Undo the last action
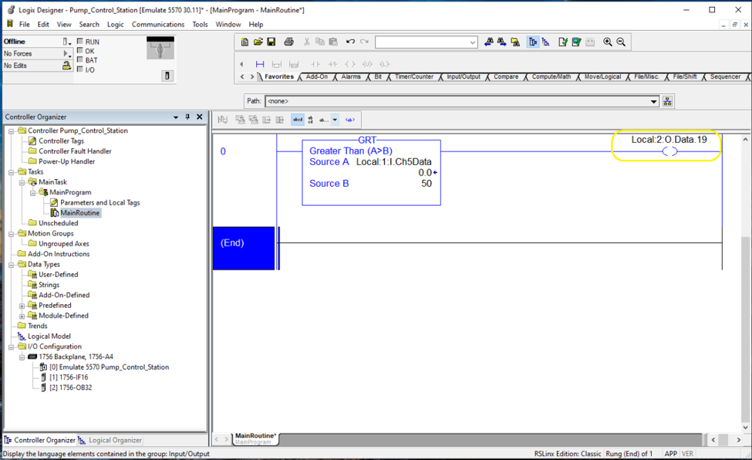 tap(351, 42)
